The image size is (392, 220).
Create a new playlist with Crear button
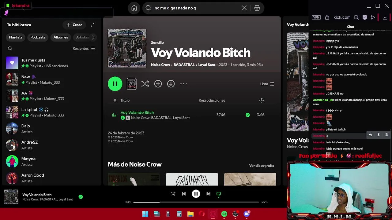tap(74, 25)
